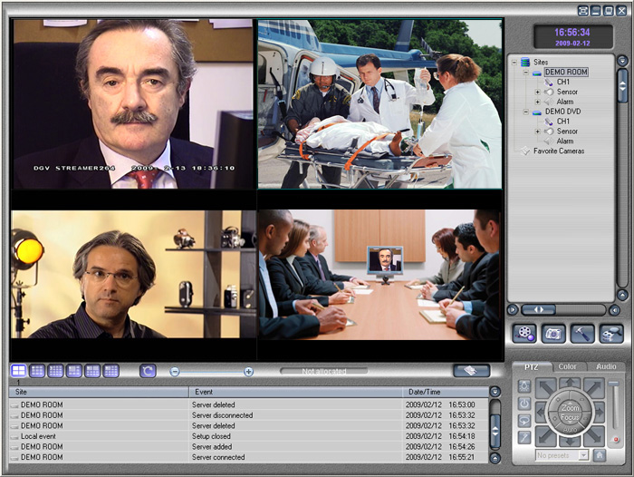Take a snapshot with the camera button
The width and height of the screenshot is (634, 477).
pos(553,334)
